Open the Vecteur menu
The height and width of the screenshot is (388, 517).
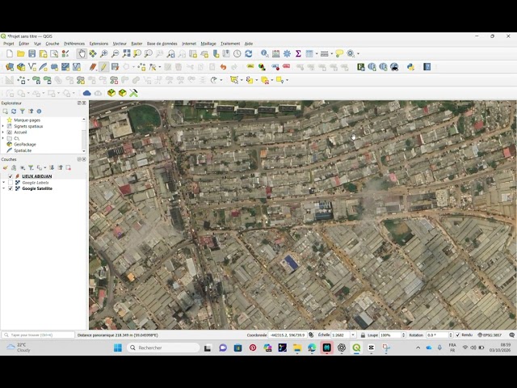point(120,44)
